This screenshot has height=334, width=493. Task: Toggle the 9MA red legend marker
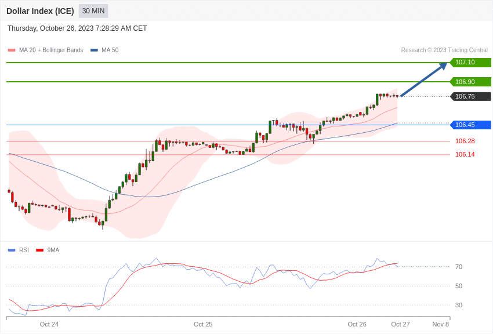[x=39, y=251]
